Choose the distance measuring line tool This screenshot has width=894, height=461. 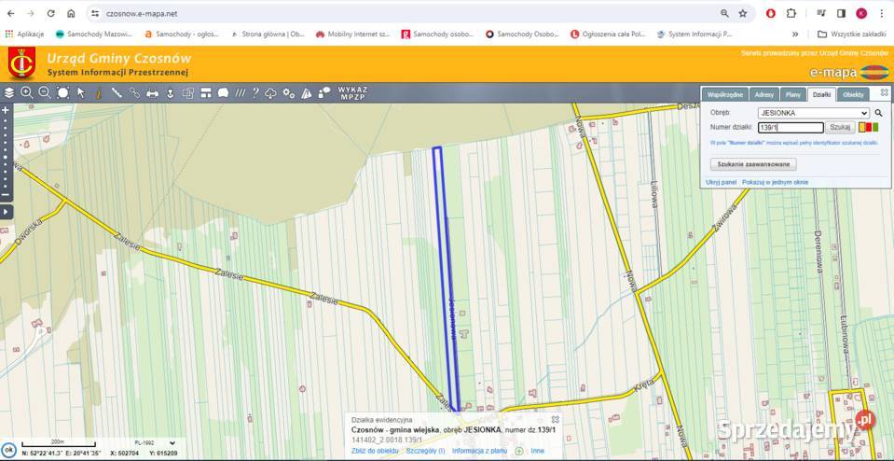pyautogui.click(x=117, y=92)
